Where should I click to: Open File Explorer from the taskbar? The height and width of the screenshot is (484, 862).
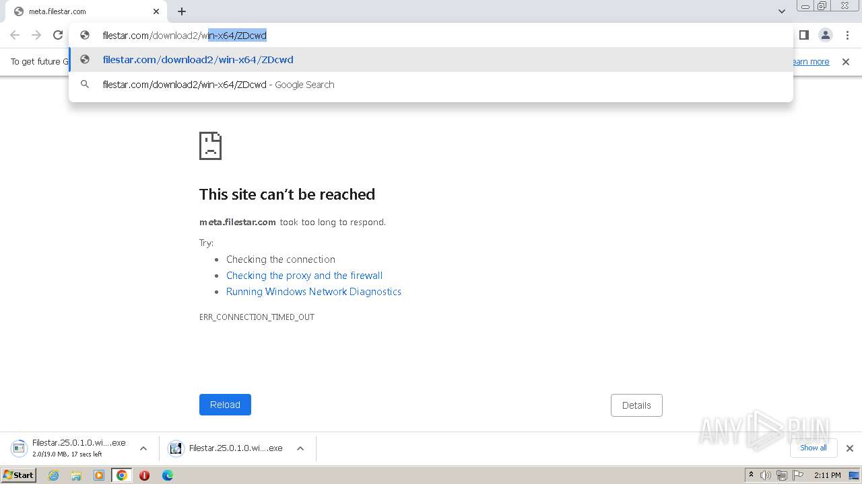pyautogui.click(x=76, y=475)
